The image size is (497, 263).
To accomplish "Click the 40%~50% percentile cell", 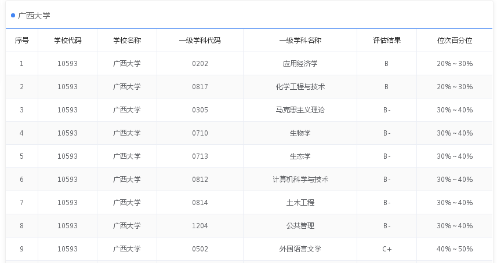I will (x=455, y=249).
